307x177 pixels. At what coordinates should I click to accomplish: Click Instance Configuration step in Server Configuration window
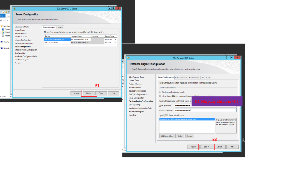pos(23,40)
